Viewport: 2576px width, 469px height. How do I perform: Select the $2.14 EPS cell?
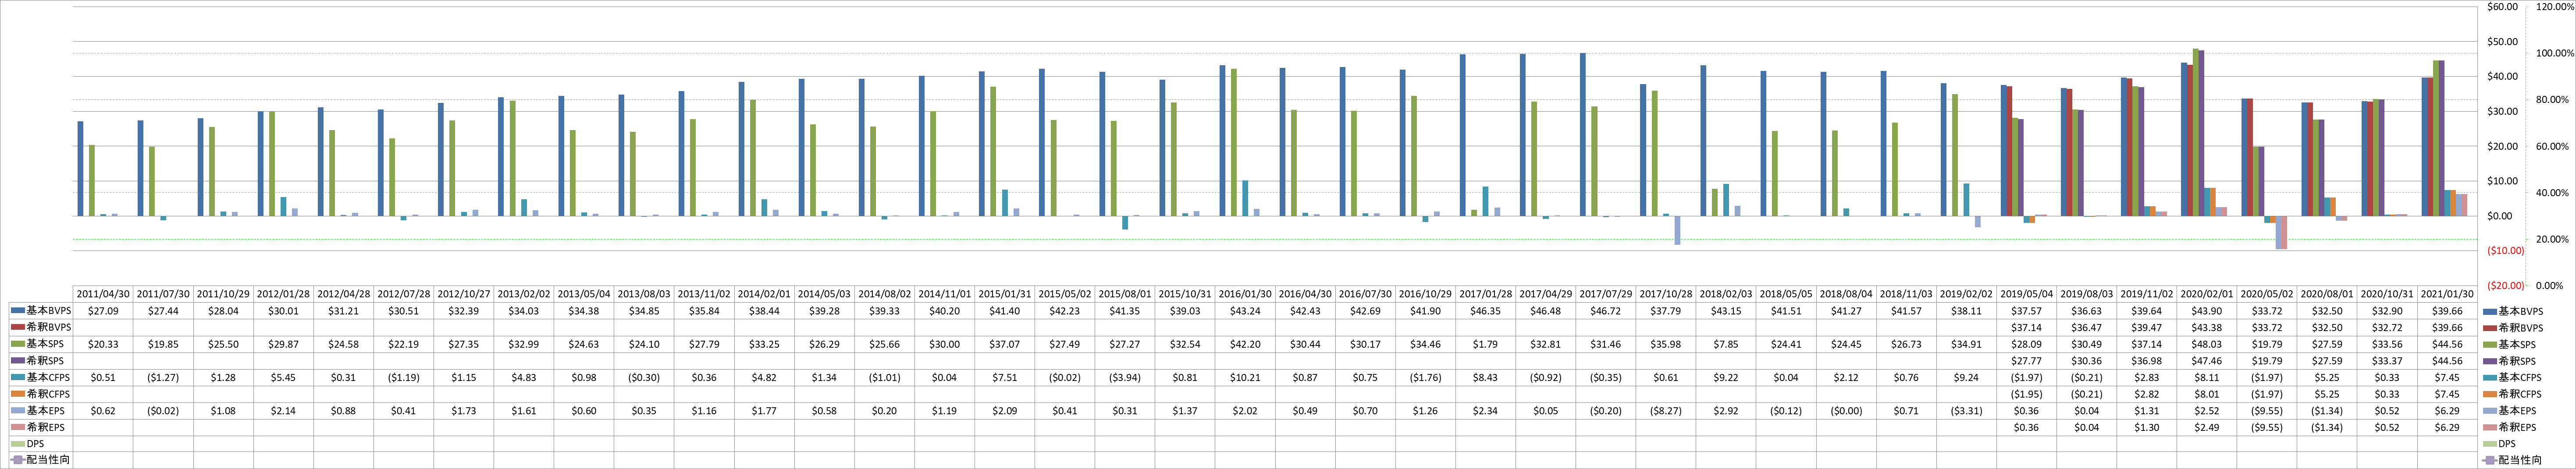pyautogui.click(x=284, y=410)
